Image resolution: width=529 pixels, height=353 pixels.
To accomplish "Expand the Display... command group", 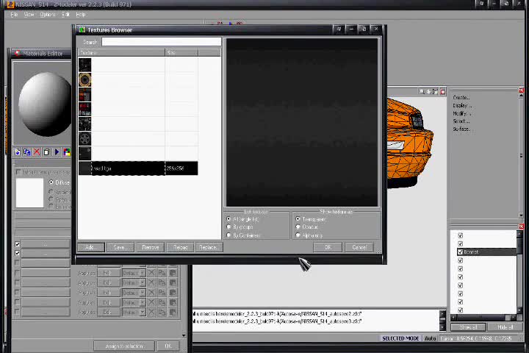I will pos(462,105).
